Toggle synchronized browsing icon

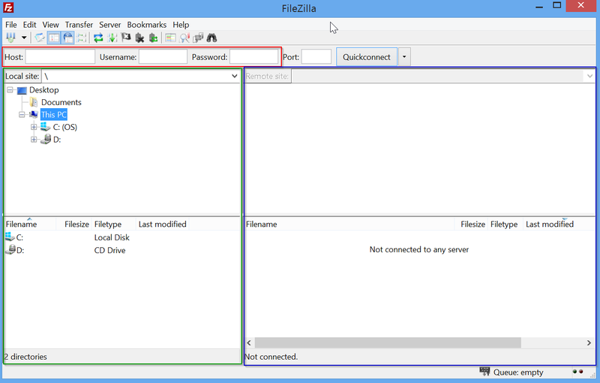click(x=198, y=38)
